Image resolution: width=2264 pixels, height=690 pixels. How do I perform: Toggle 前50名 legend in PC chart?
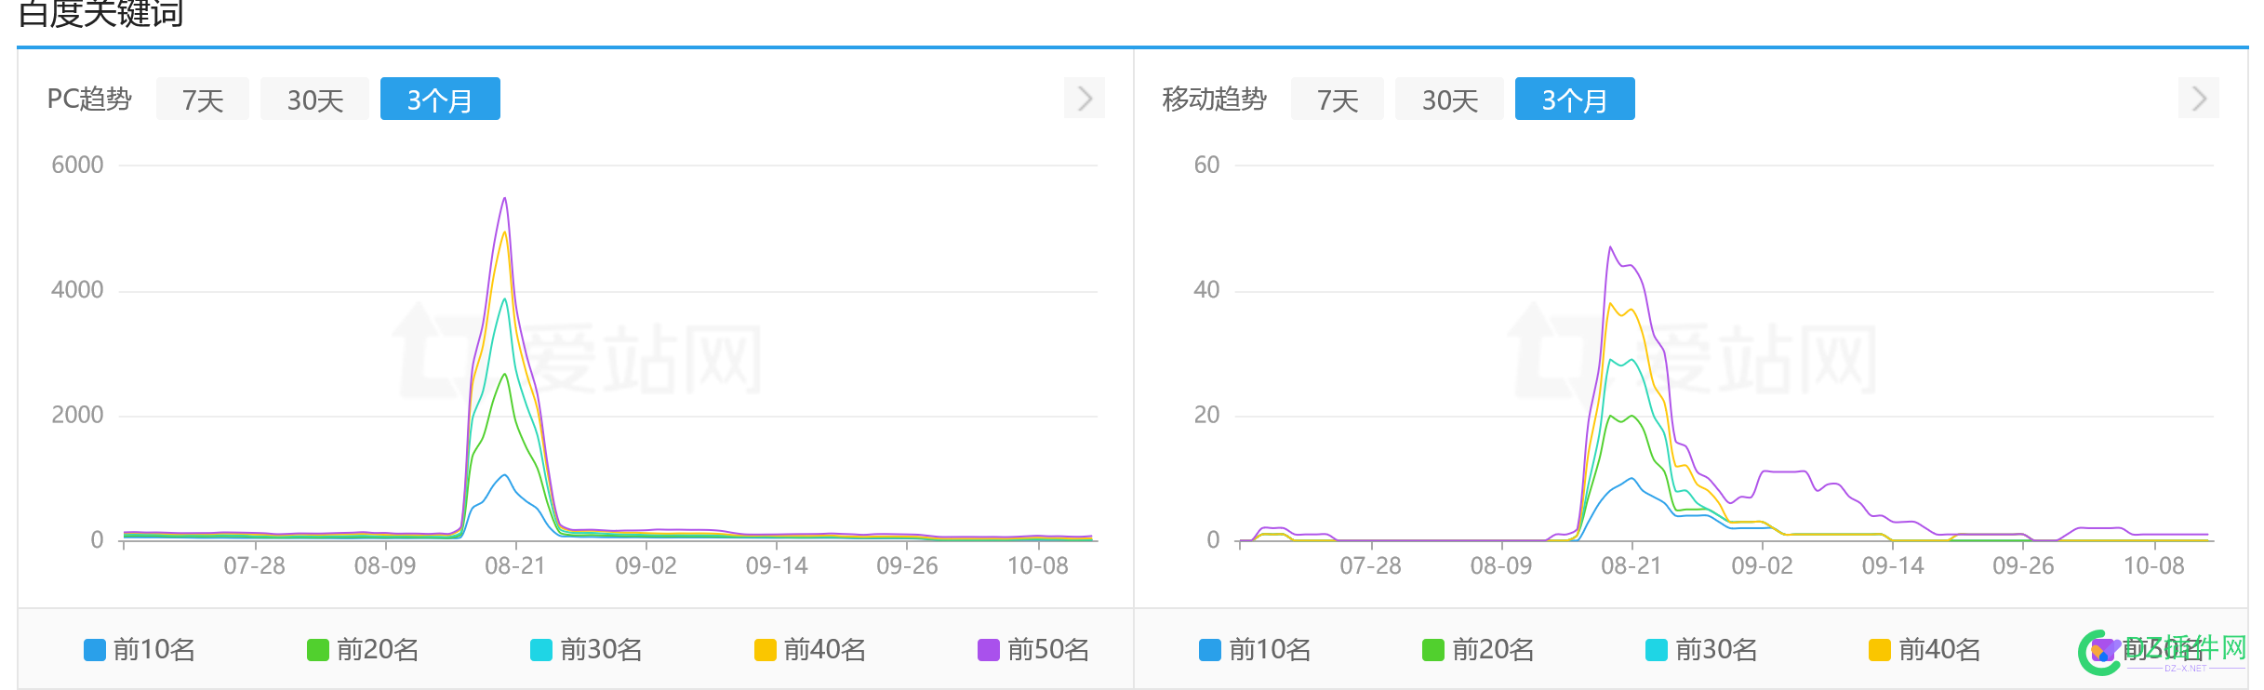point(1033,650)
